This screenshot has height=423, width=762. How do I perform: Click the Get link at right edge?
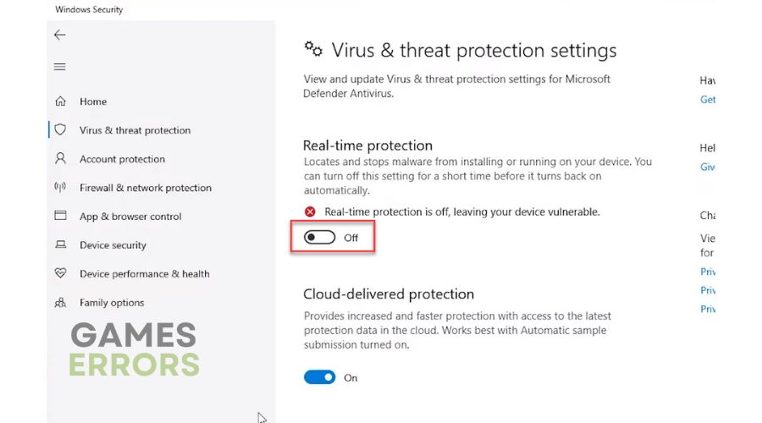point(708,99)
